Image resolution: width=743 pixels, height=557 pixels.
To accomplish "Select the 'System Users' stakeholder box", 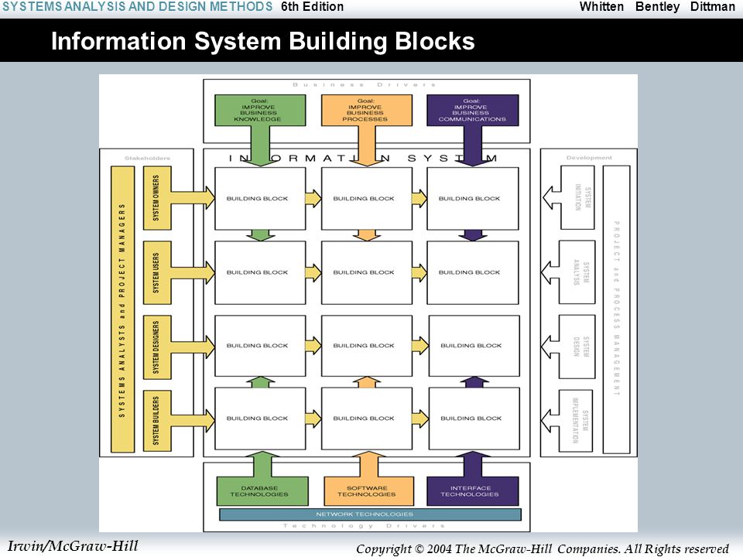I will tap(157, 272).
